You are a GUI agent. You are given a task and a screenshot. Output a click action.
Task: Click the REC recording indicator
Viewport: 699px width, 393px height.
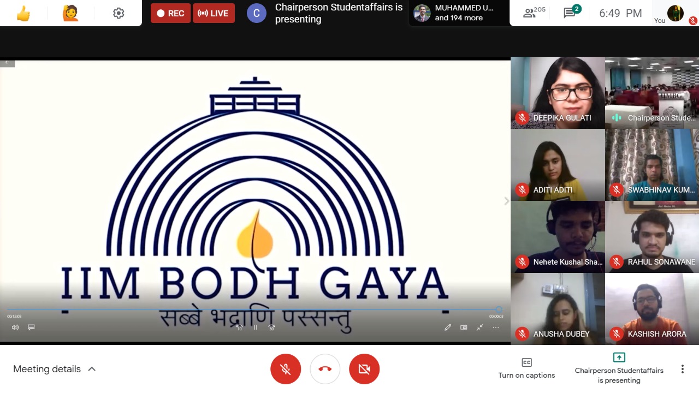point(170,14)
